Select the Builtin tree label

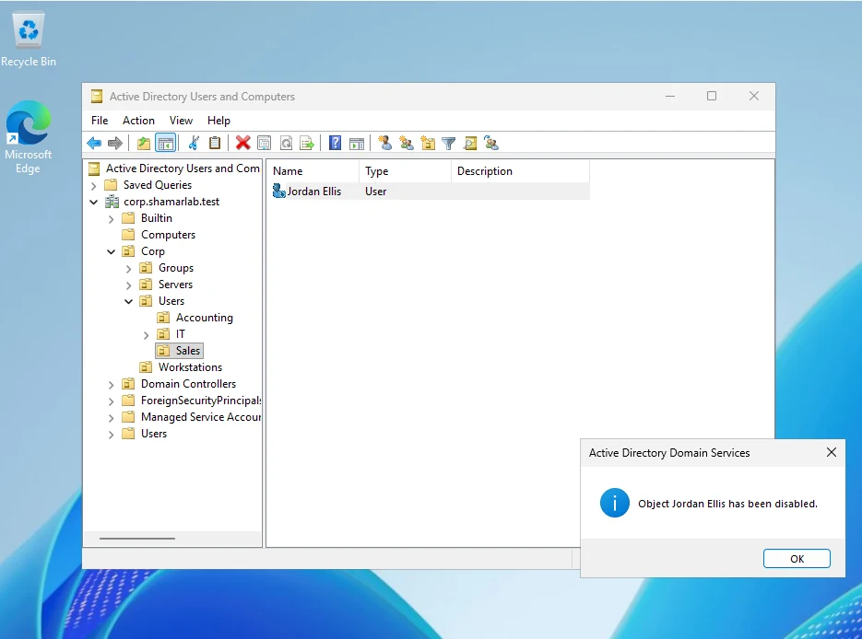(x=156, y=218)
